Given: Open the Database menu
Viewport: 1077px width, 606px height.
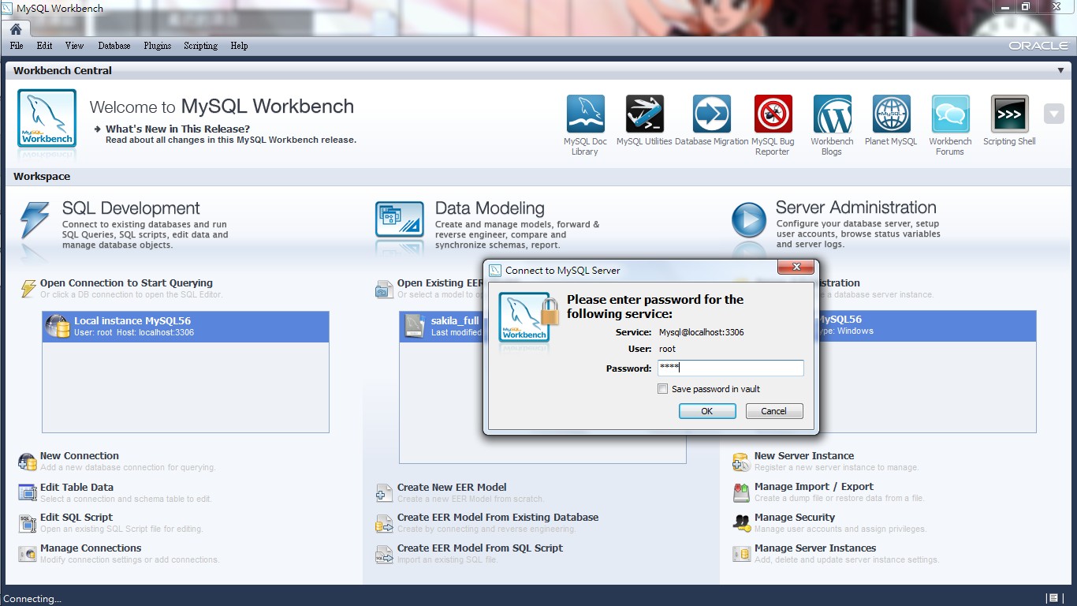Looking at the screenshot, I should click(114, 46).
